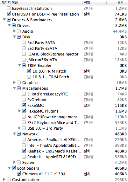Expand the System tree item
This screenshot has height=182, width=128.
14,162
